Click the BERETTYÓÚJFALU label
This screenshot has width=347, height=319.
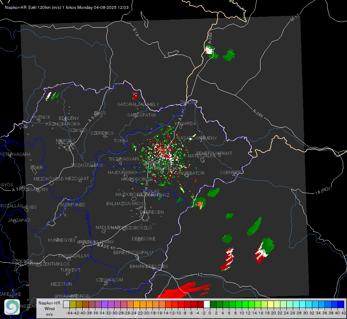click(133, 253)
